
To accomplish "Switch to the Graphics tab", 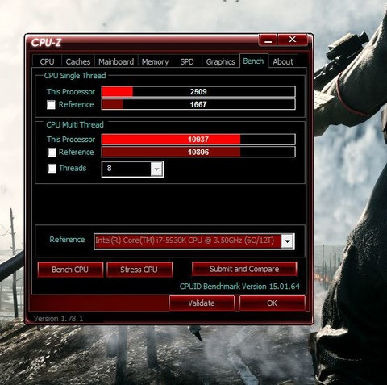I will coord(220,61).
